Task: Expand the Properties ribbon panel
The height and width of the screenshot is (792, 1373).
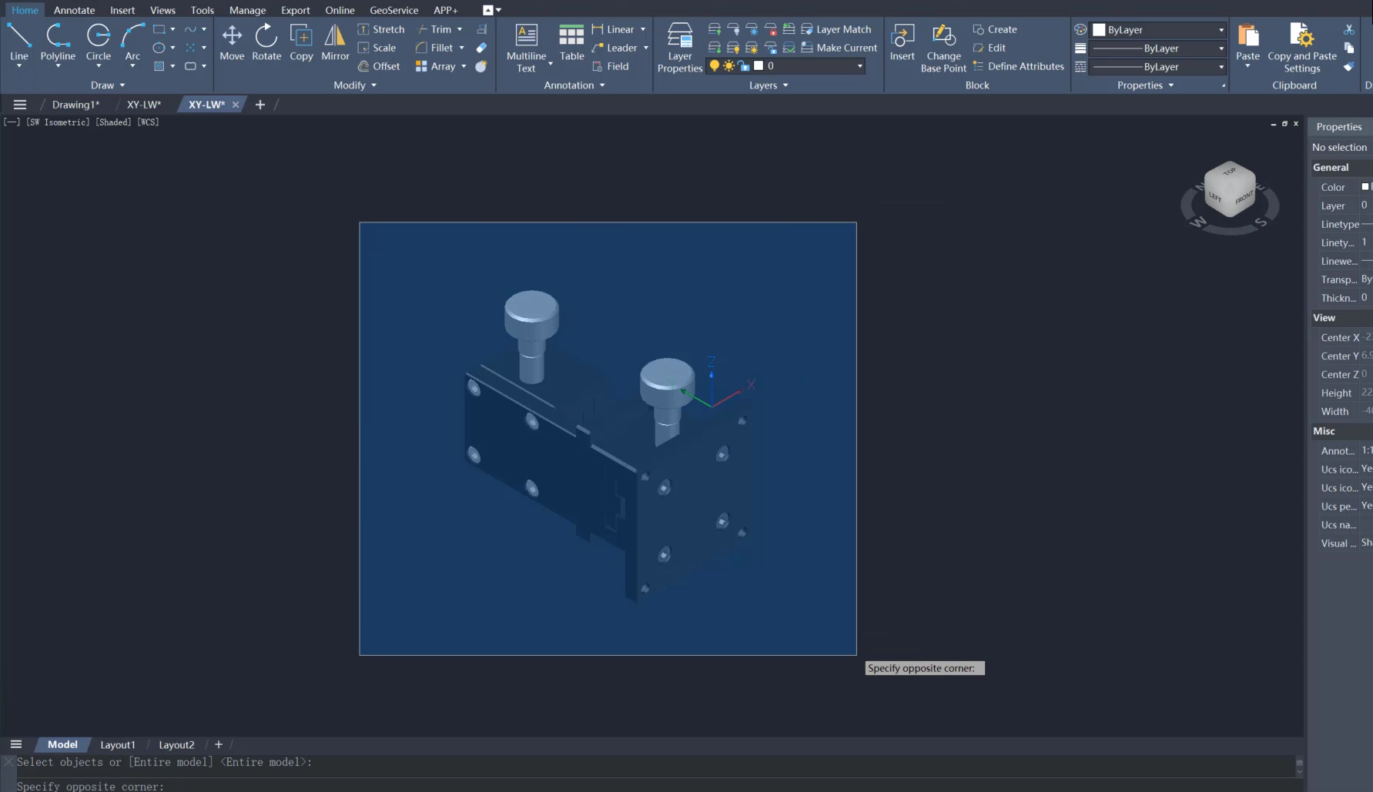Action: pyautogui.click(x=1145, y=85)
